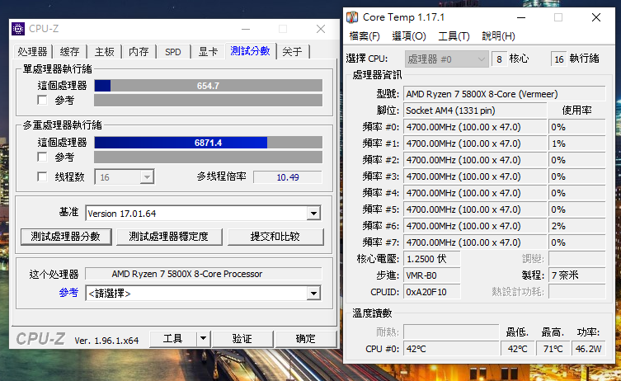Viewport: 621px width, 381px height.
Task: Click the 验证 button
Action: click(x=242, y=339)
